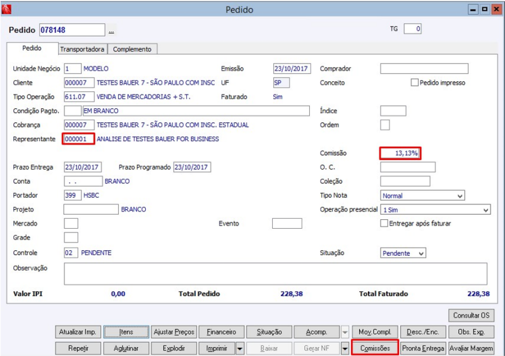The image size is (505, 356).
Task: Click the Comissões button
Action: pos(375,348)
